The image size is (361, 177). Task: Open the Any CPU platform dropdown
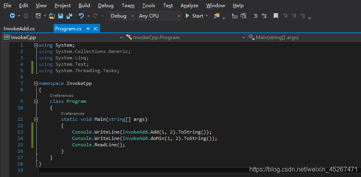(159, 16)
